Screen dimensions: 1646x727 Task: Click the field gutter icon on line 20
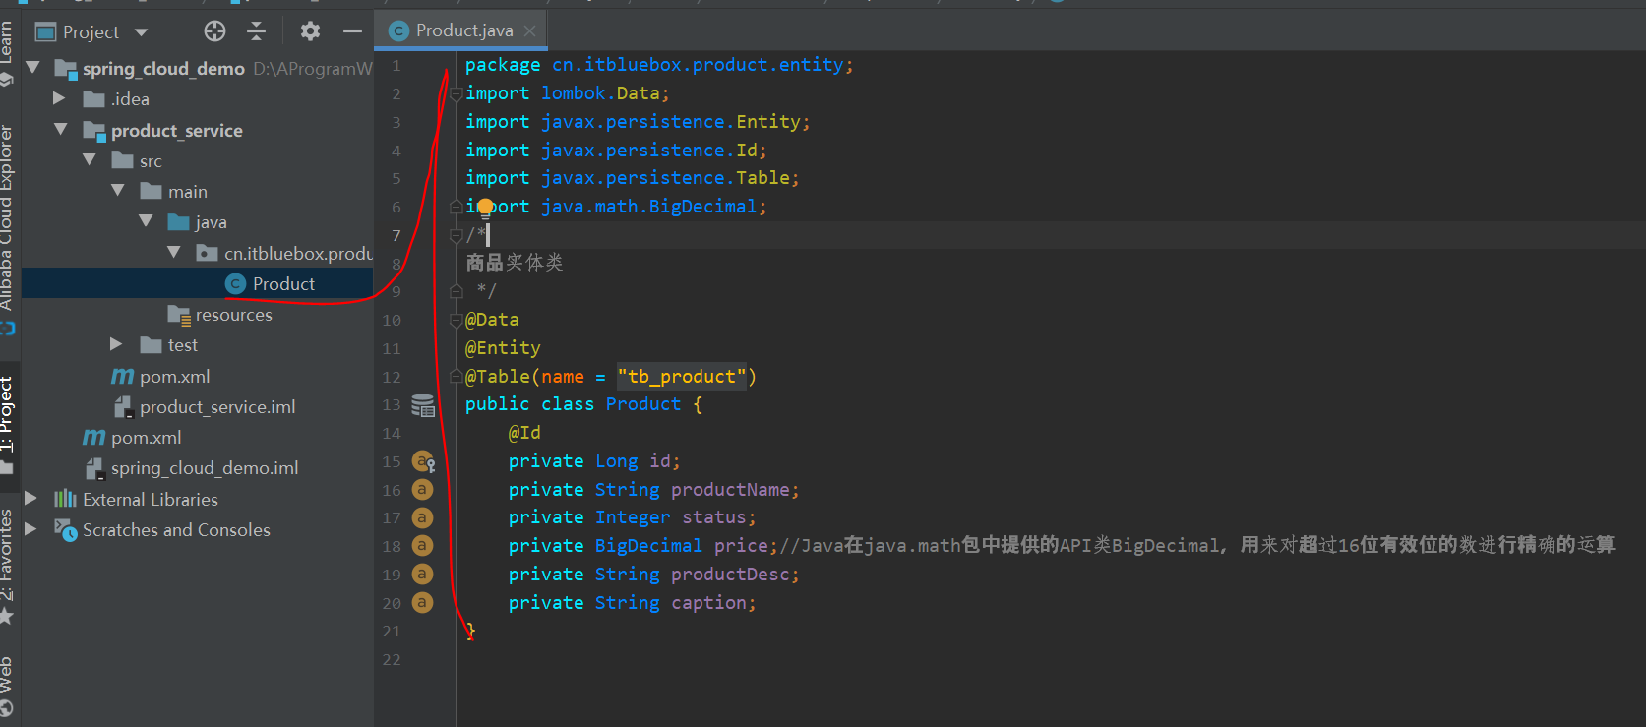pyautogui.click(x=422, y=603)
